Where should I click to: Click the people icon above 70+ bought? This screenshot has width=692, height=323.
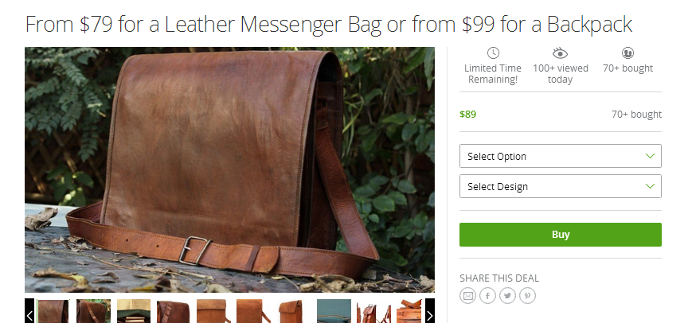pos(627,53)
